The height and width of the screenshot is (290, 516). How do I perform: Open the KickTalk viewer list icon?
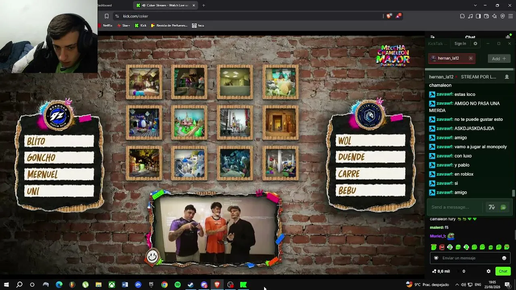click(507, 77)
